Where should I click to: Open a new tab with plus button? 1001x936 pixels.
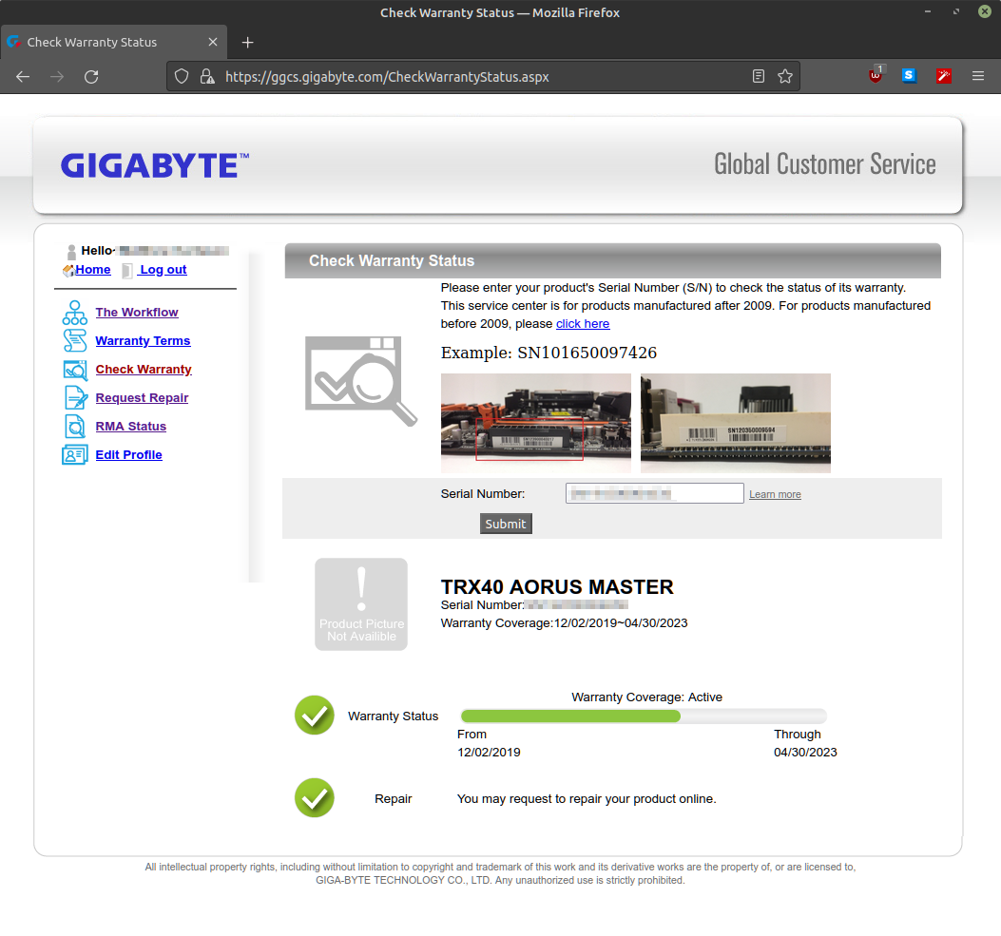tap(248, 42)
